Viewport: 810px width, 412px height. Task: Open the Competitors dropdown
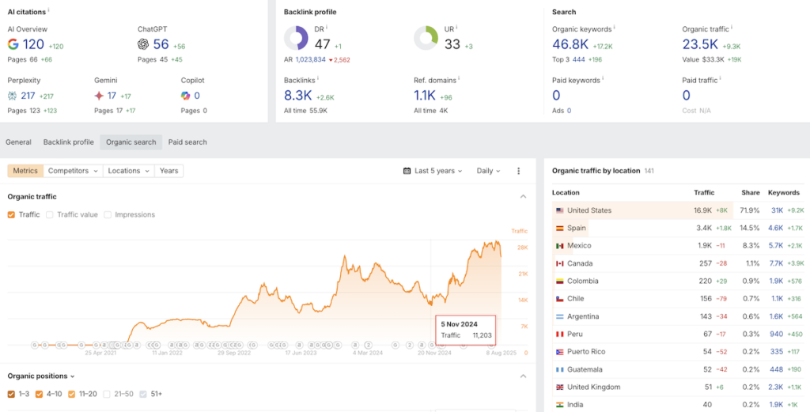[x=73, y=171]
